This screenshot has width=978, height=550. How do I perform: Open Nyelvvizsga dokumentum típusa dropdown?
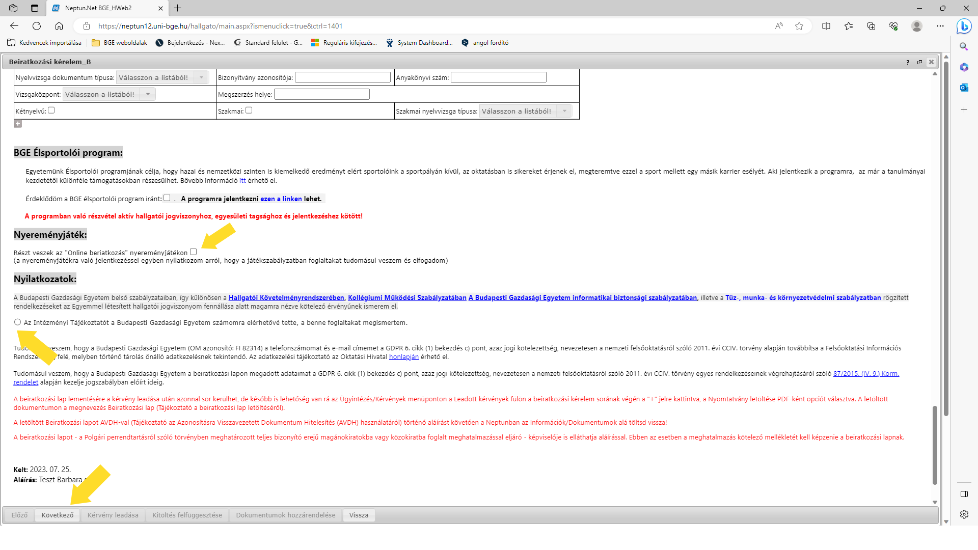pos(162,77)
